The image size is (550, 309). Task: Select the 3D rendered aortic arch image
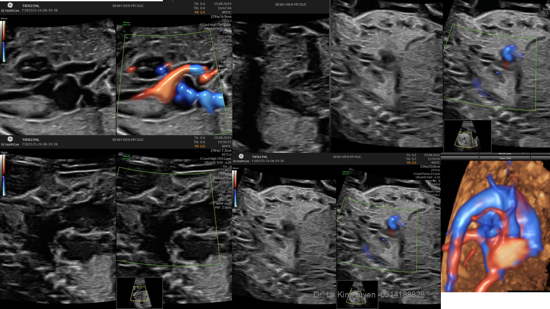(495, 227)
